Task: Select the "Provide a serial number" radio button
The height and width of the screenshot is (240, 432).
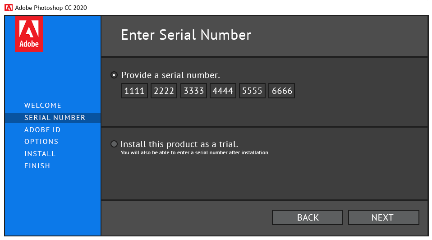Action: [x=114, y=75]
